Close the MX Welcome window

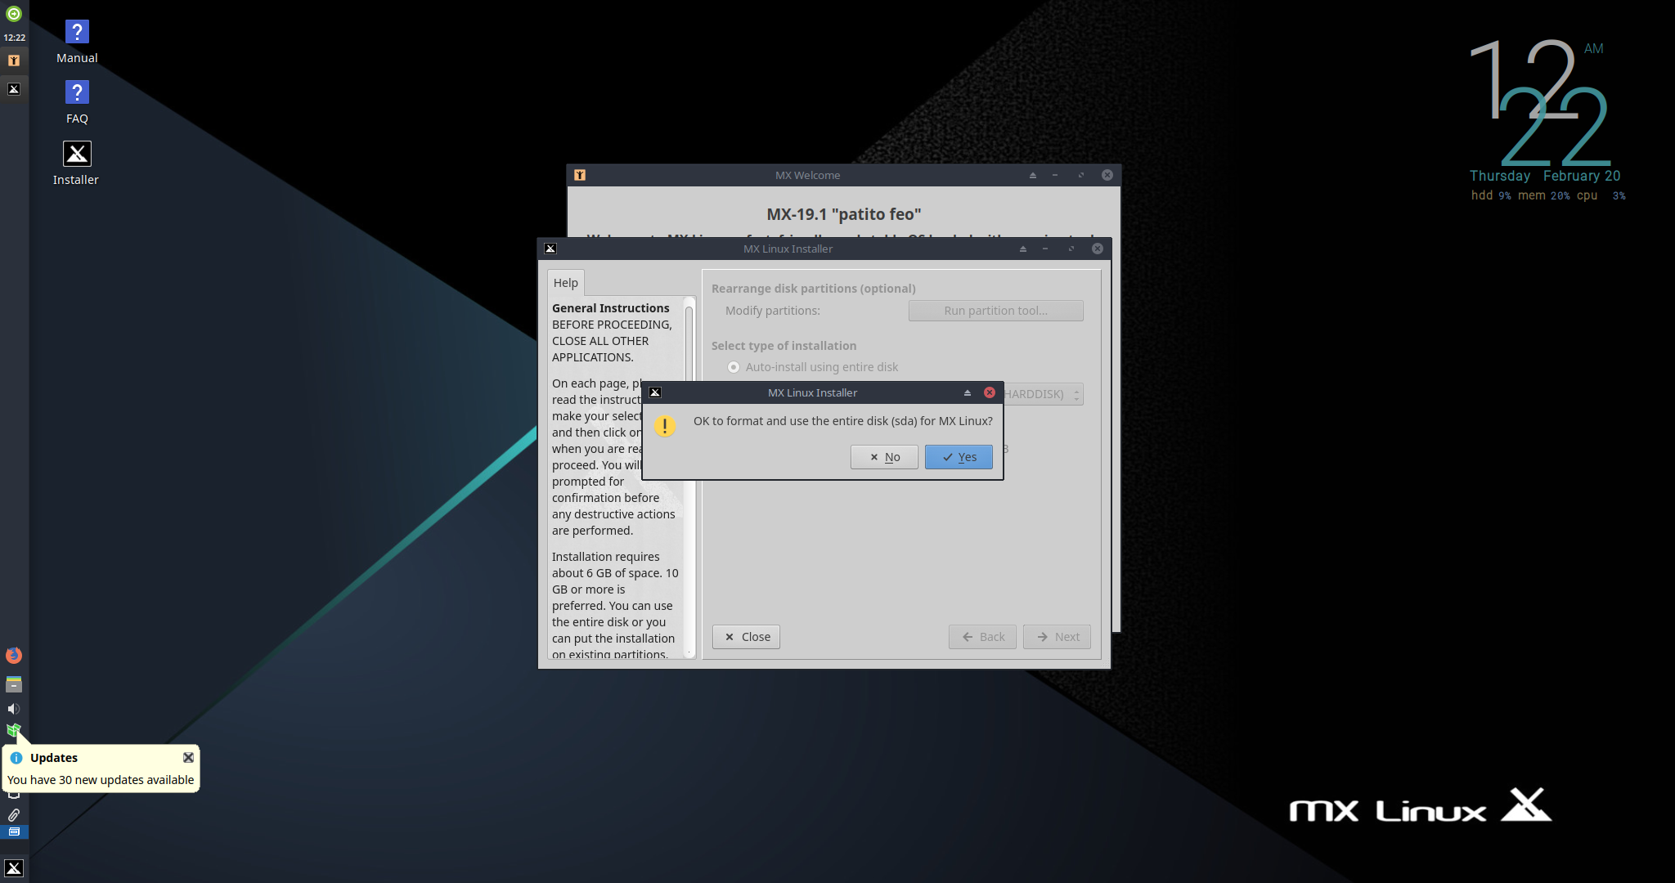[x=1107, y=175]
